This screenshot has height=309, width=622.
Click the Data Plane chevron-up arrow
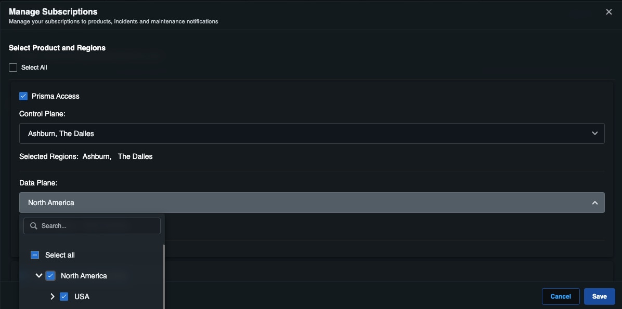(594, 203)
